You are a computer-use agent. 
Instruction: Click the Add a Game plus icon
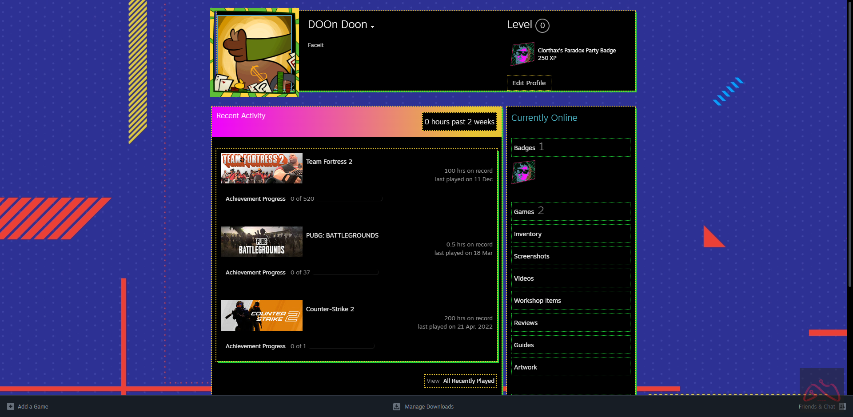(x=11, y=406)
